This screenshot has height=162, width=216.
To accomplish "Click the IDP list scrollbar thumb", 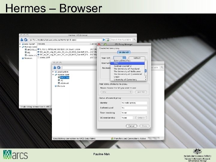I will click(x=145, y=71).
